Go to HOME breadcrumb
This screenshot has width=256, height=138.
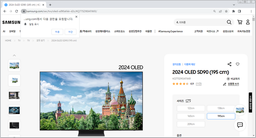[8, 41]
